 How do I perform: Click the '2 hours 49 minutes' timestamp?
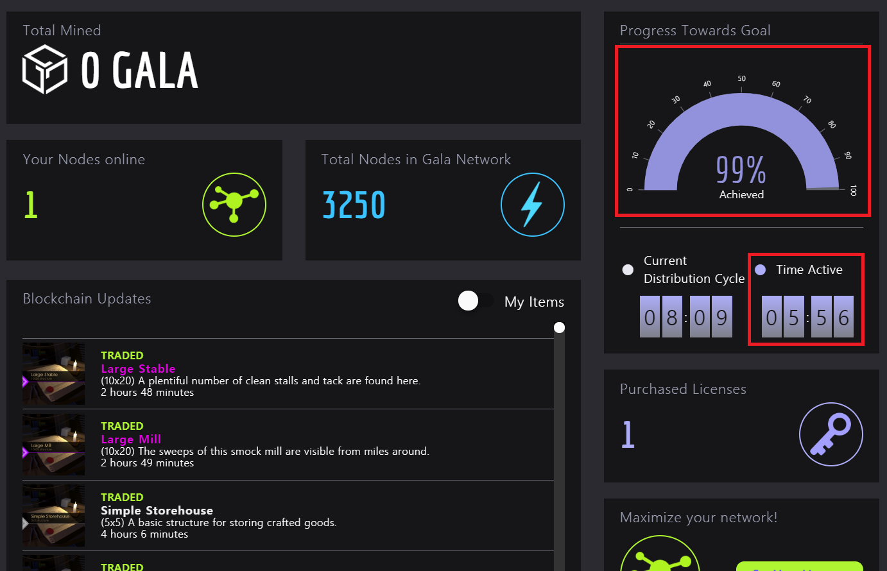(147, 463)
